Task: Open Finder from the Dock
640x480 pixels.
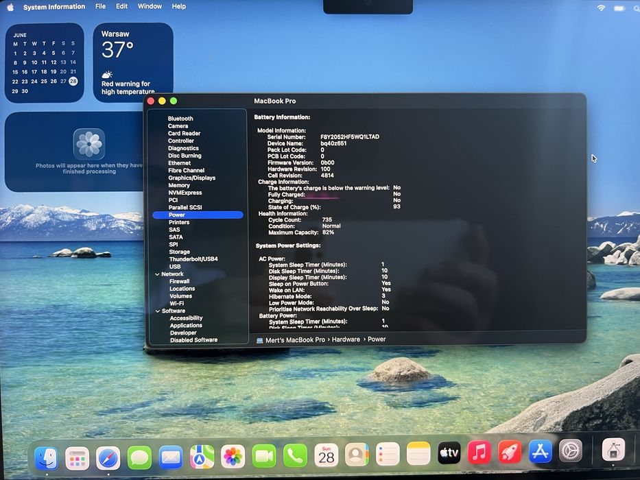Action: tap(47, 457)
